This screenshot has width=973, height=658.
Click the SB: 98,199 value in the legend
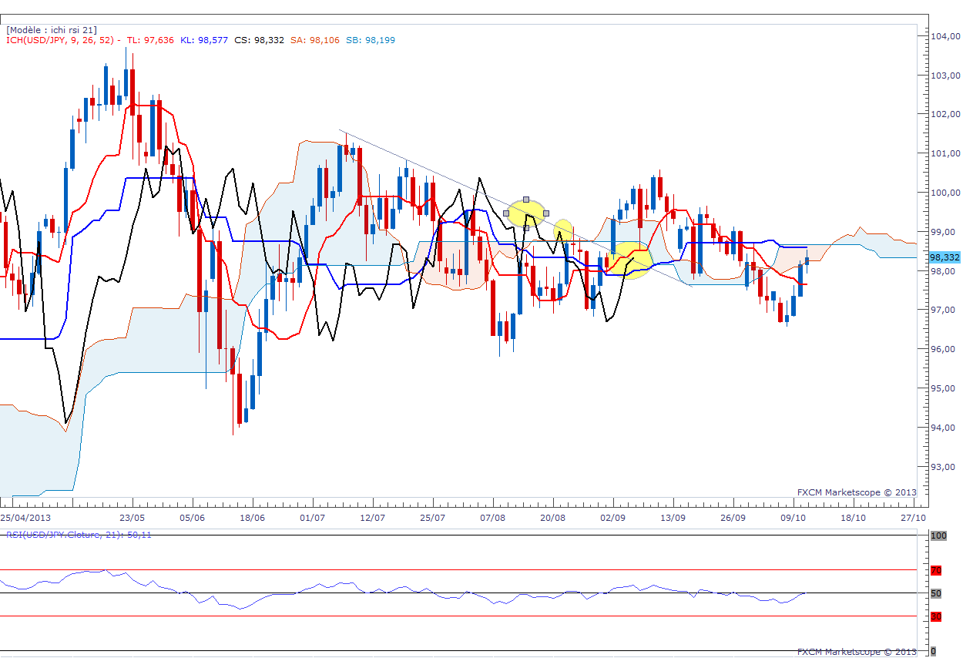371,40
